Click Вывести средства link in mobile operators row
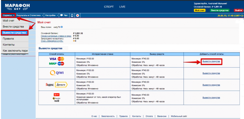Viewport: 244px width, 119px height. 211,98
